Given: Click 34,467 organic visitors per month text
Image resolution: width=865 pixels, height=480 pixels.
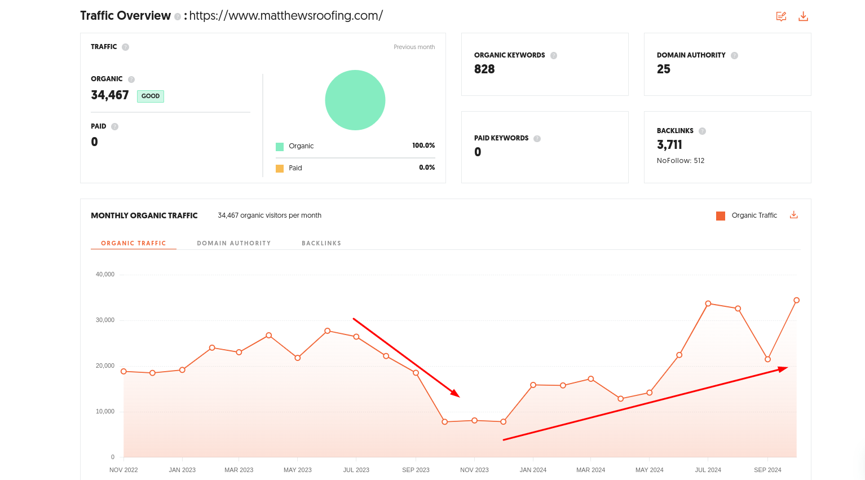Looking at the screenshot, I should coord(270,215).
